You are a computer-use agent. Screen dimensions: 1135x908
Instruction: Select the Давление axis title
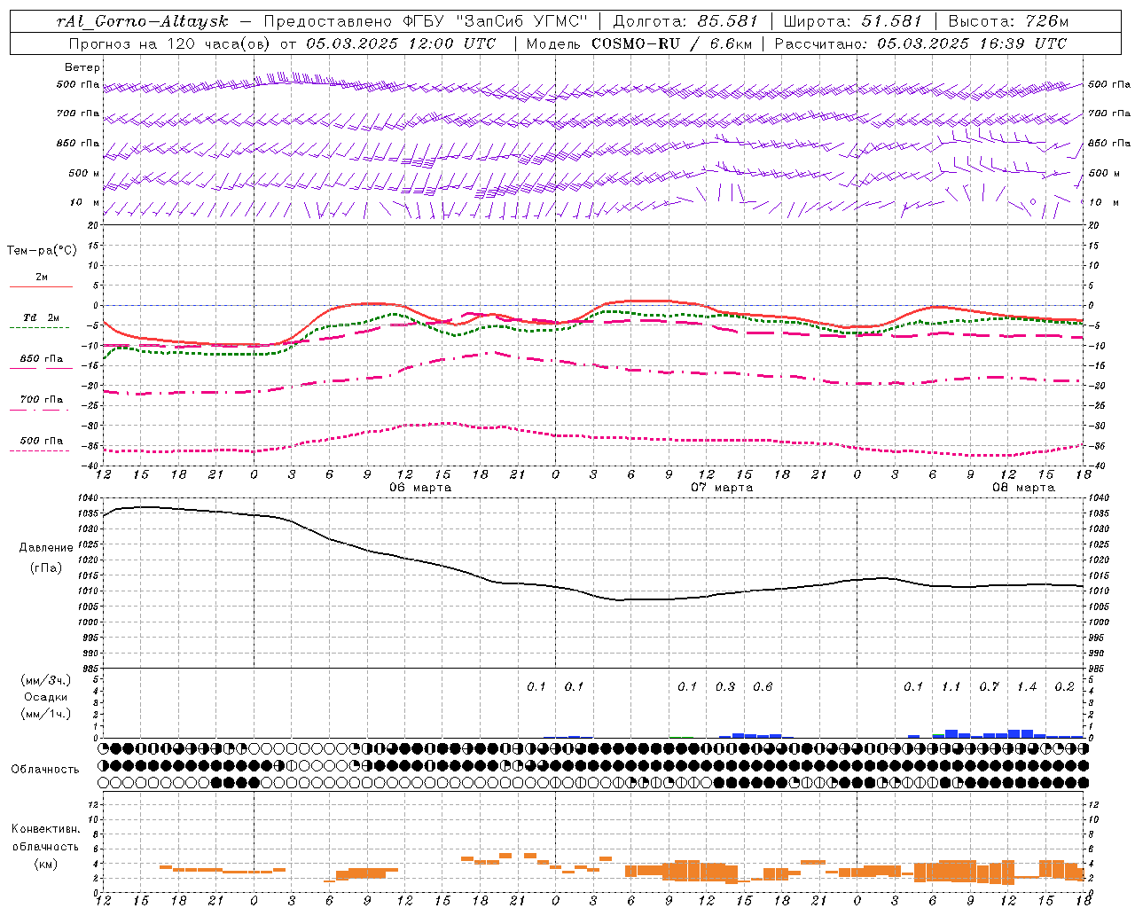tap(46, 548)
